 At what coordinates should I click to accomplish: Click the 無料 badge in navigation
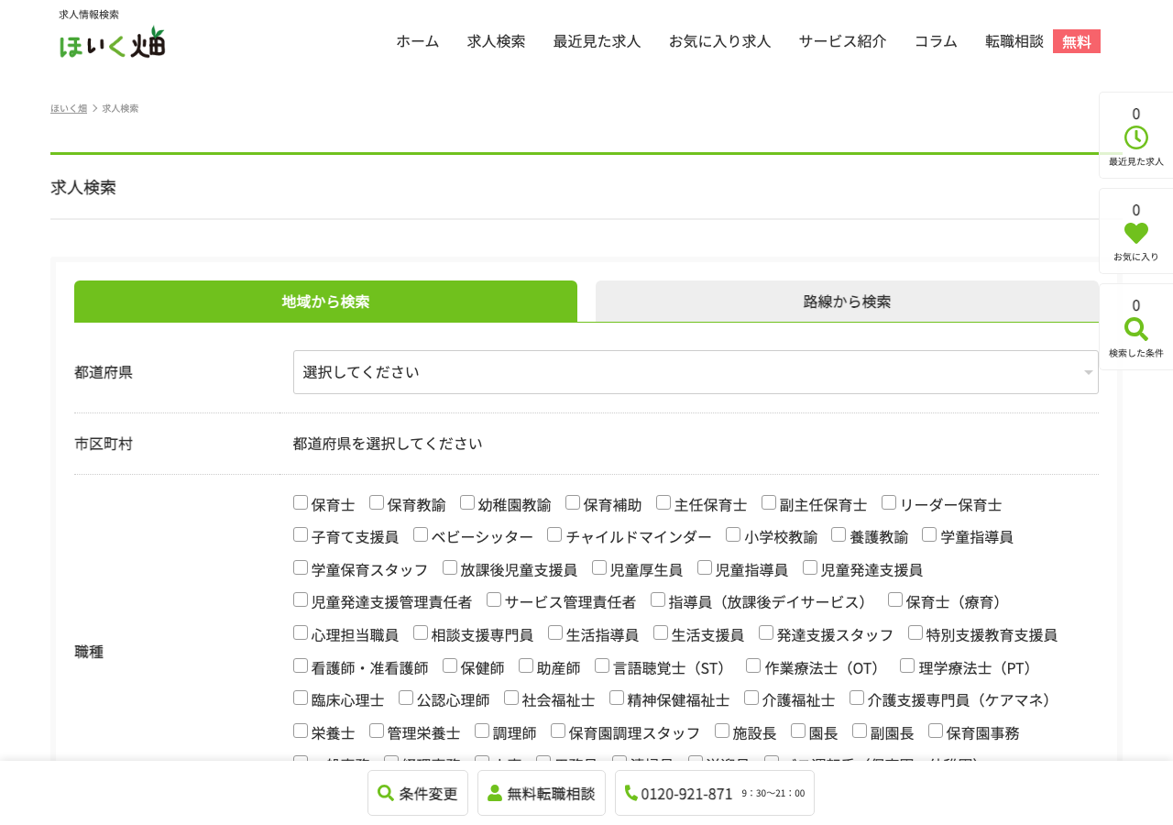point(1077,41)
